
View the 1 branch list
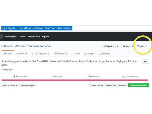[x=57, y=77]
